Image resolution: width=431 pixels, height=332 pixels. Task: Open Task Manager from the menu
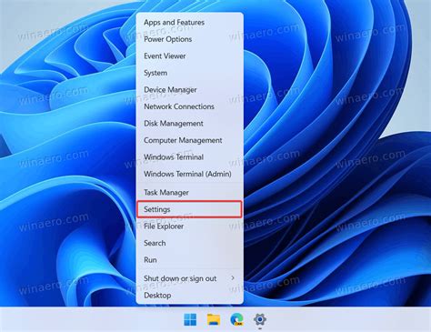(x=189, y=193)
